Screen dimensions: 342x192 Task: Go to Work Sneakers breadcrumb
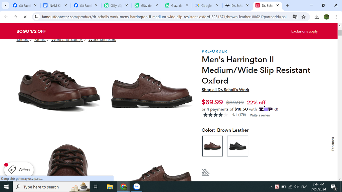click(x=102, y=40)
